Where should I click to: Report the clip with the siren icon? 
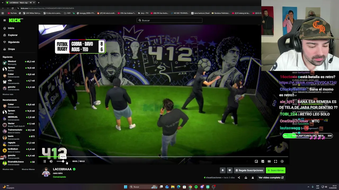click(x=253, y=178)
